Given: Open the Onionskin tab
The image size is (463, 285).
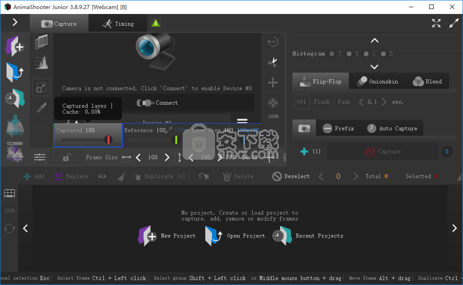Looking at the screenshot, I should pos(377,81).
